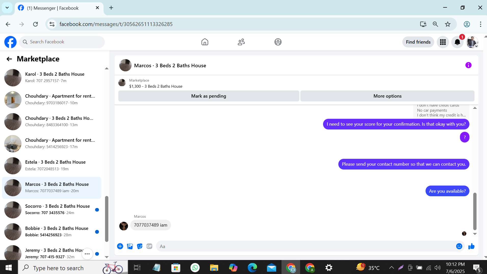This screenshot has width=487, height=274.
Task: Open the Facebook Home feed icon
Action: coord(205,42)
